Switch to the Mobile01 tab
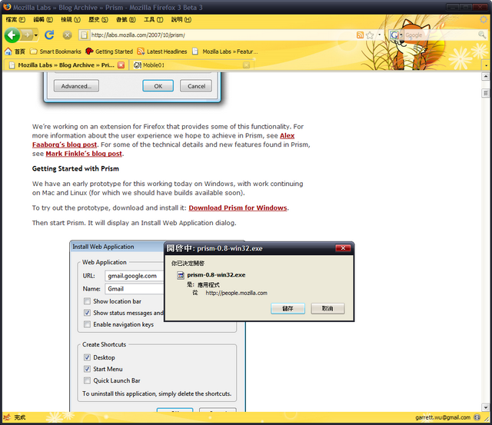This screenshot has width=492, height=425. 190,65
